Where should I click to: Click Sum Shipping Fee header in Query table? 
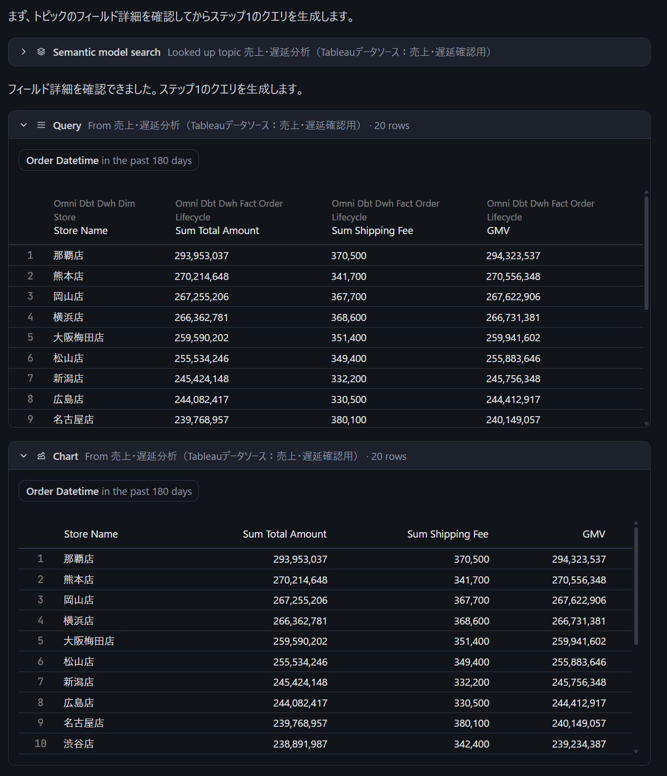coord(372,231)
